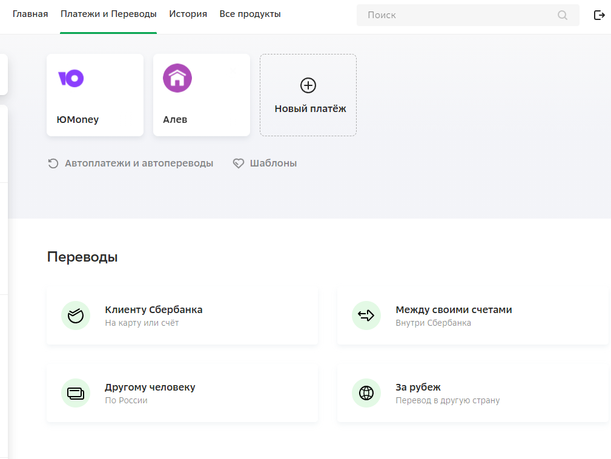Select Платежи и Переводы tab
The width and height of the screenshot is (611, 459).
(x=108, y=14)
